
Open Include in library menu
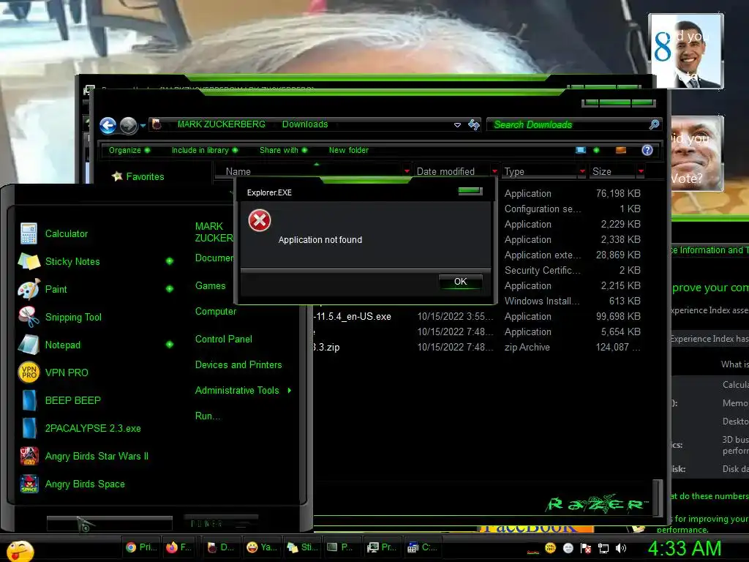205,150
